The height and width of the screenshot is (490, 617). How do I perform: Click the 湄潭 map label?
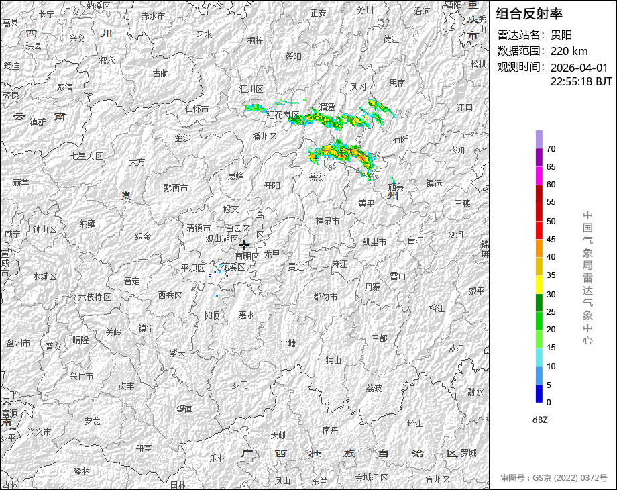tap(327, 107)
